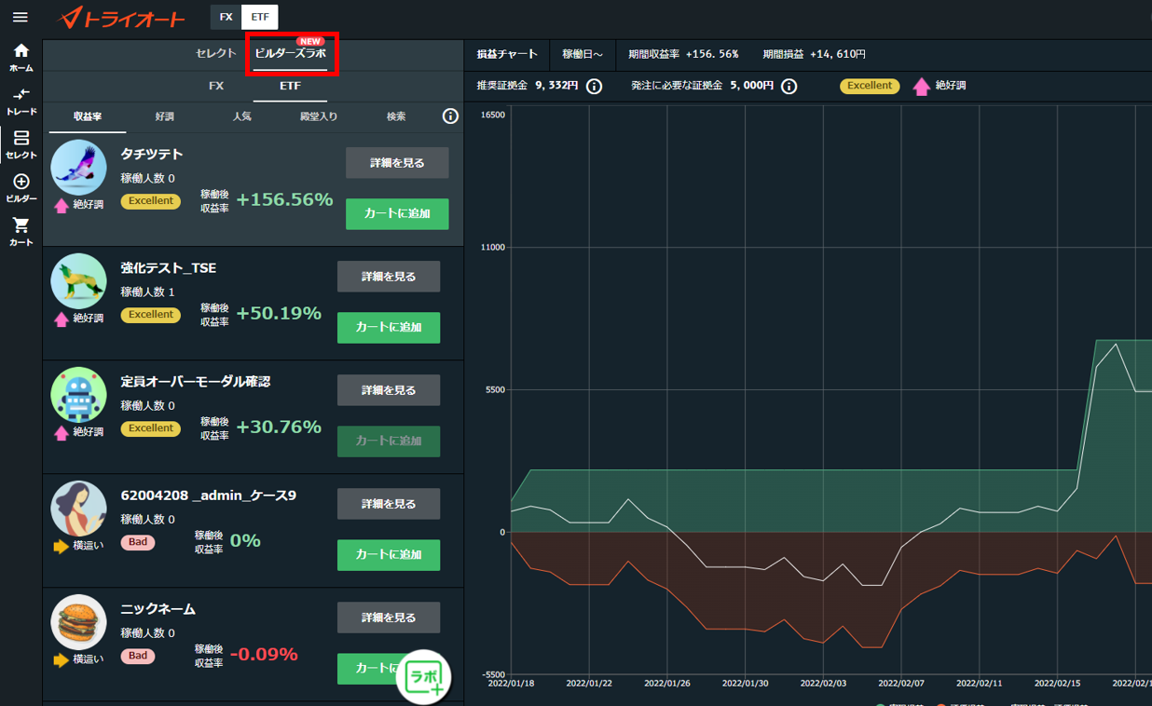This screenshot has height=706, width=1152.
Task: Go to Home in the sidebar
Action: (x=21, y=58)
